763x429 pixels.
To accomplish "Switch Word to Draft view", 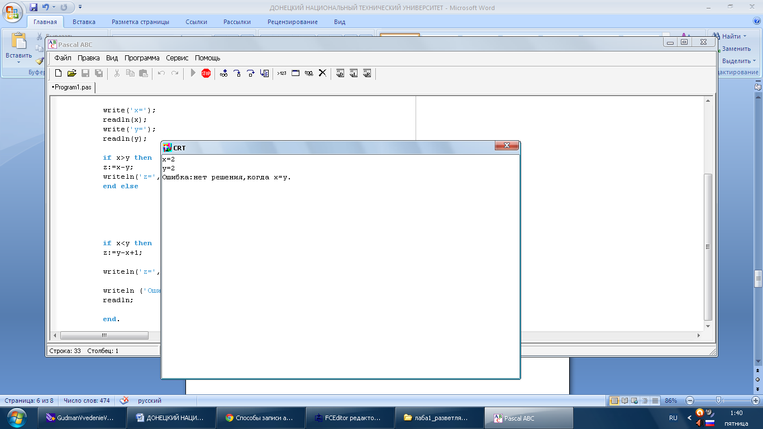I will 655,401.
